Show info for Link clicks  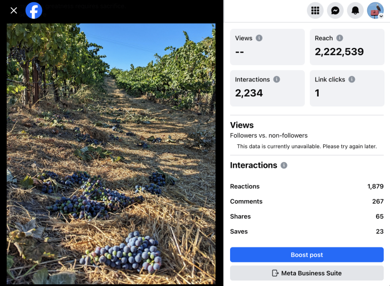coord(352,80)
